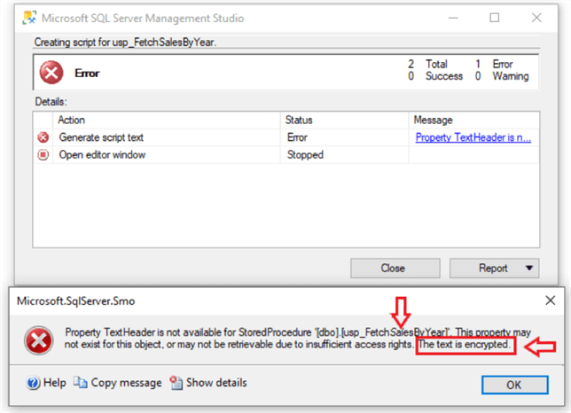Click the large red Error status icon
The image size is (571, 413).
pyautogui.click(x=51, y=73)
